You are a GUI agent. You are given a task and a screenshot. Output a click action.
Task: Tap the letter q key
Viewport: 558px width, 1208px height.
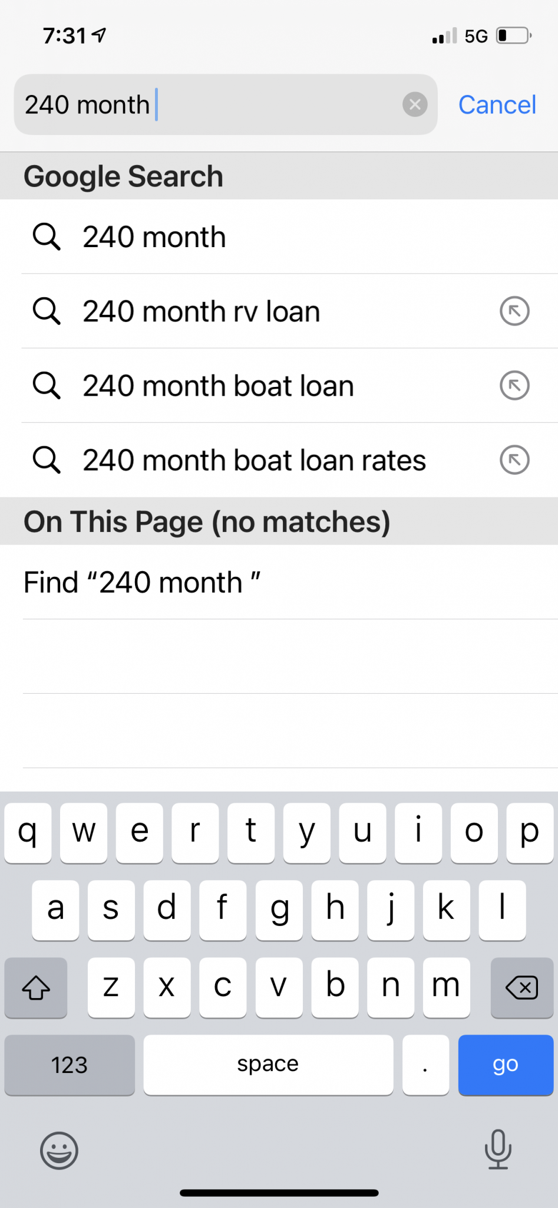point(28,832)
